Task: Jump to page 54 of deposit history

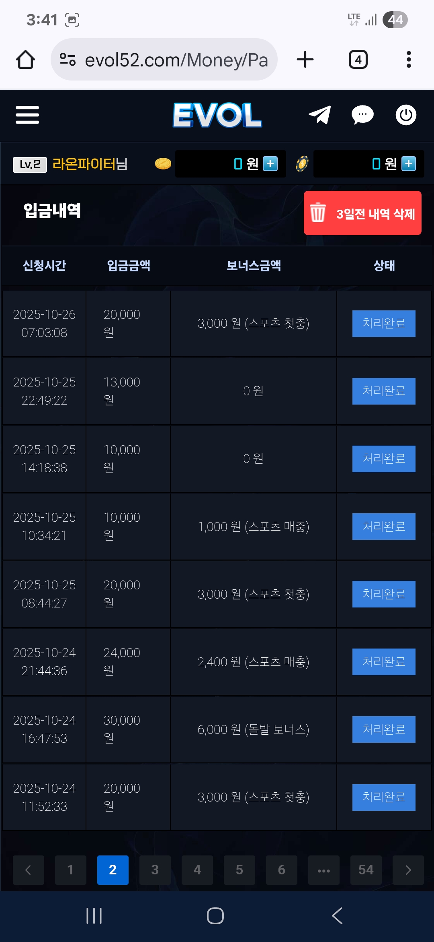Action: [366, 870]
